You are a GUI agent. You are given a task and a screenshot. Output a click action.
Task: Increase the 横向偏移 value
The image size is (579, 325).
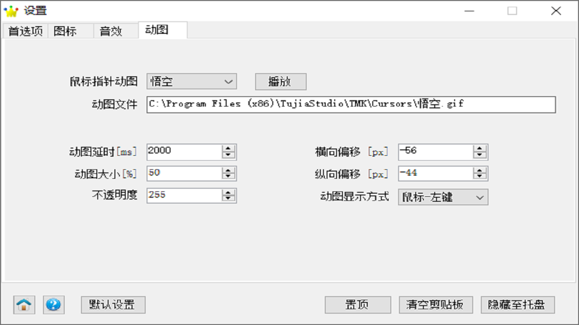pos(479,149)
